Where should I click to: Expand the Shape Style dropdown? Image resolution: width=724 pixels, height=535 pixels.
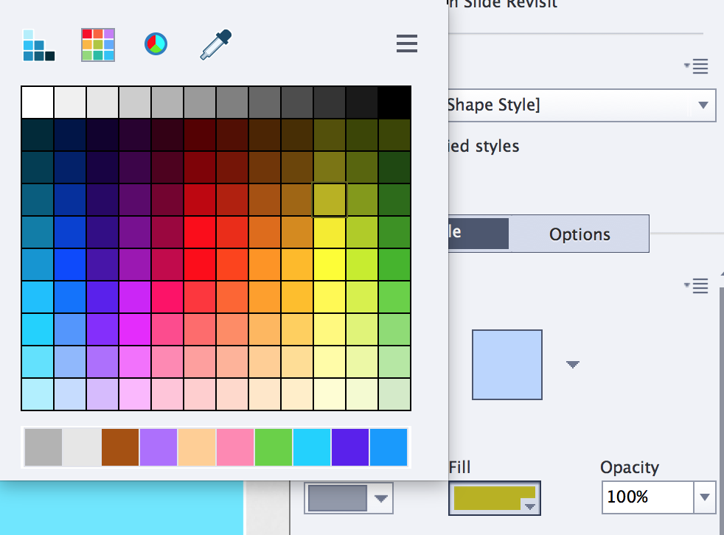click(702, 105)
